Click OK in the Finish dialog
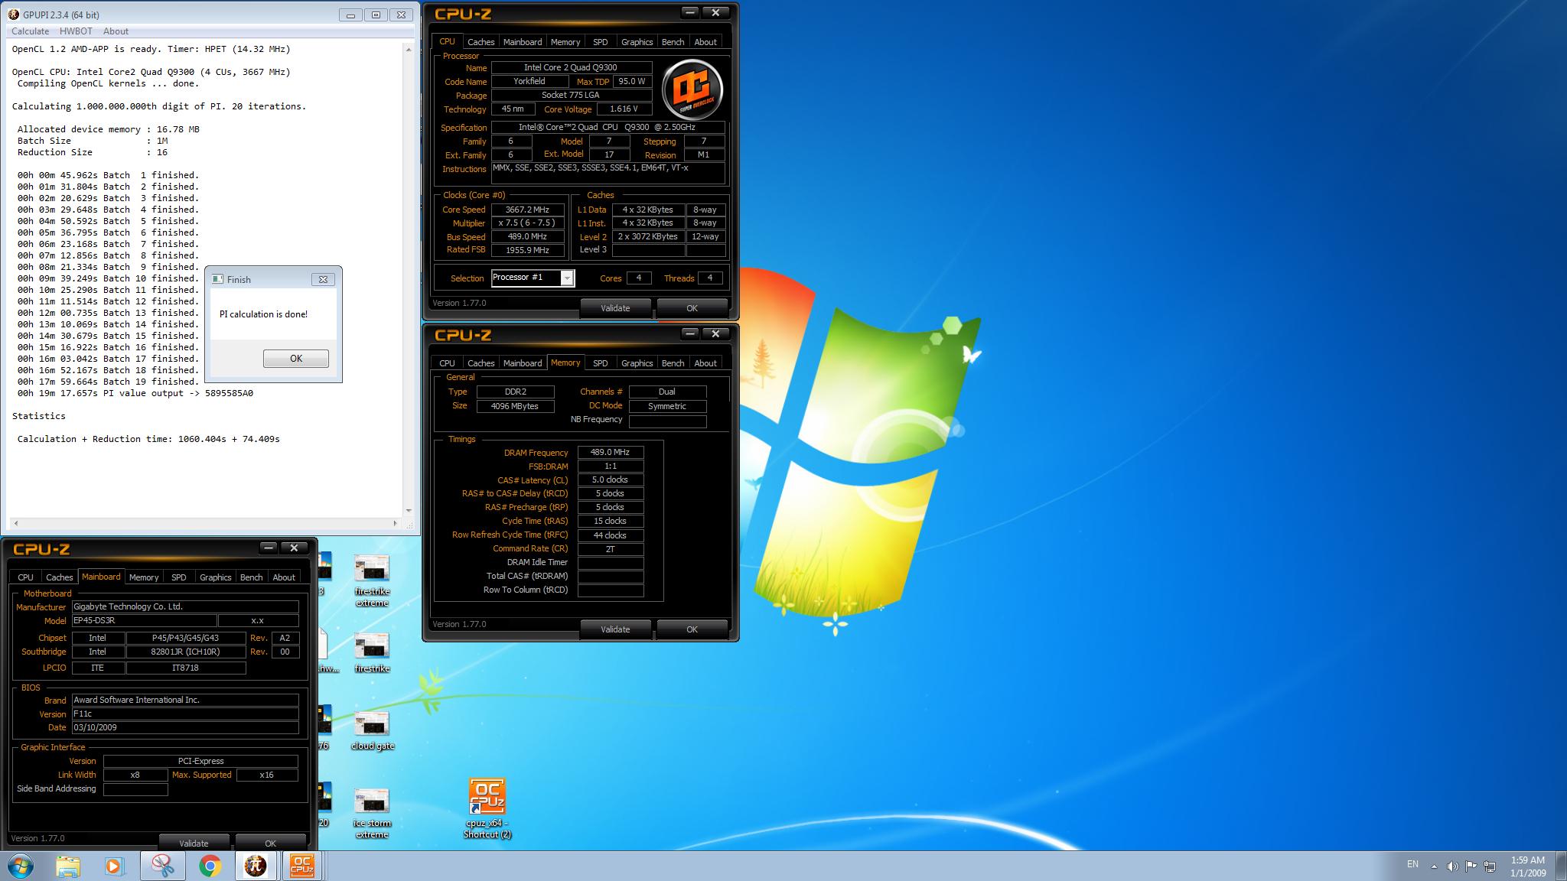Screen dimensions: 1567x881 coord(296,359)
